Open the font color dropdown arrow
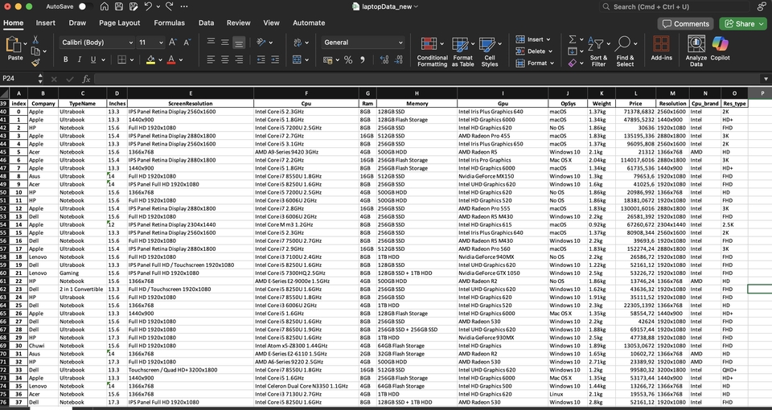This screenshot has width=772, height=410. (181, 60)
